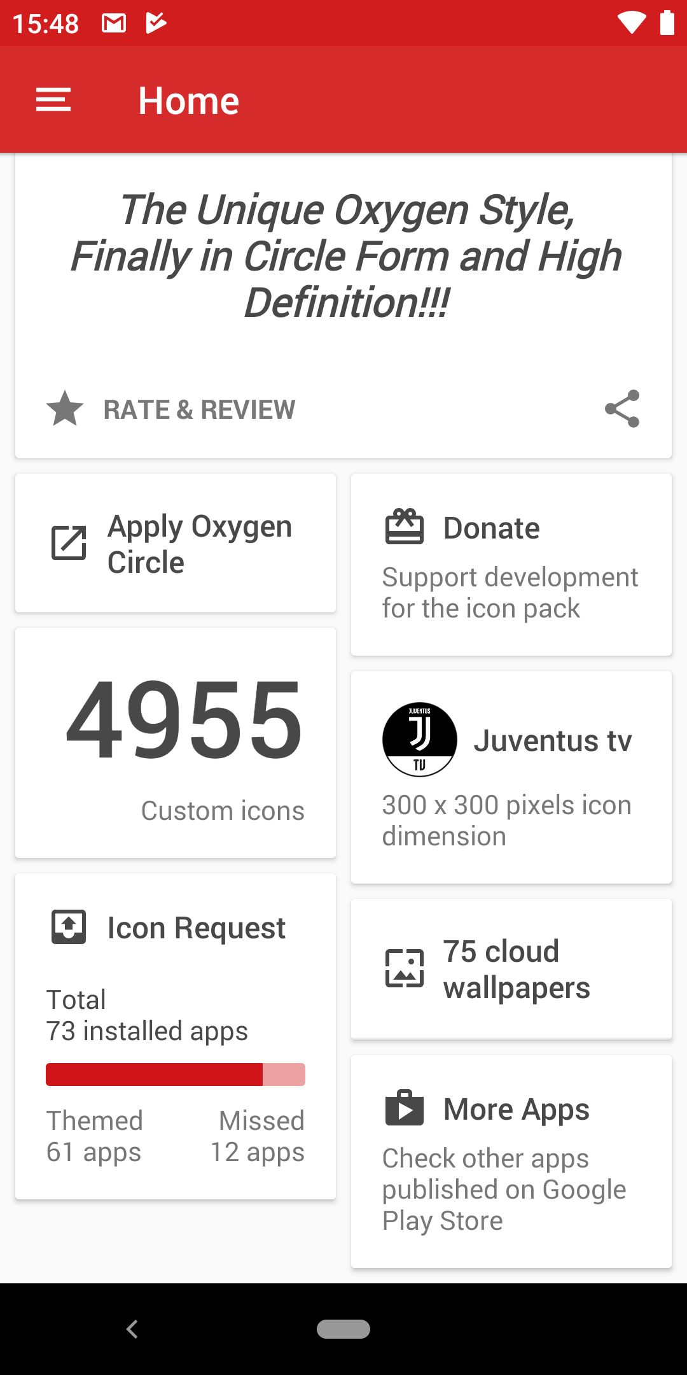Tap the Icon Request upload icon
The image size is (687, 1375).
click(x=69, y=927)
